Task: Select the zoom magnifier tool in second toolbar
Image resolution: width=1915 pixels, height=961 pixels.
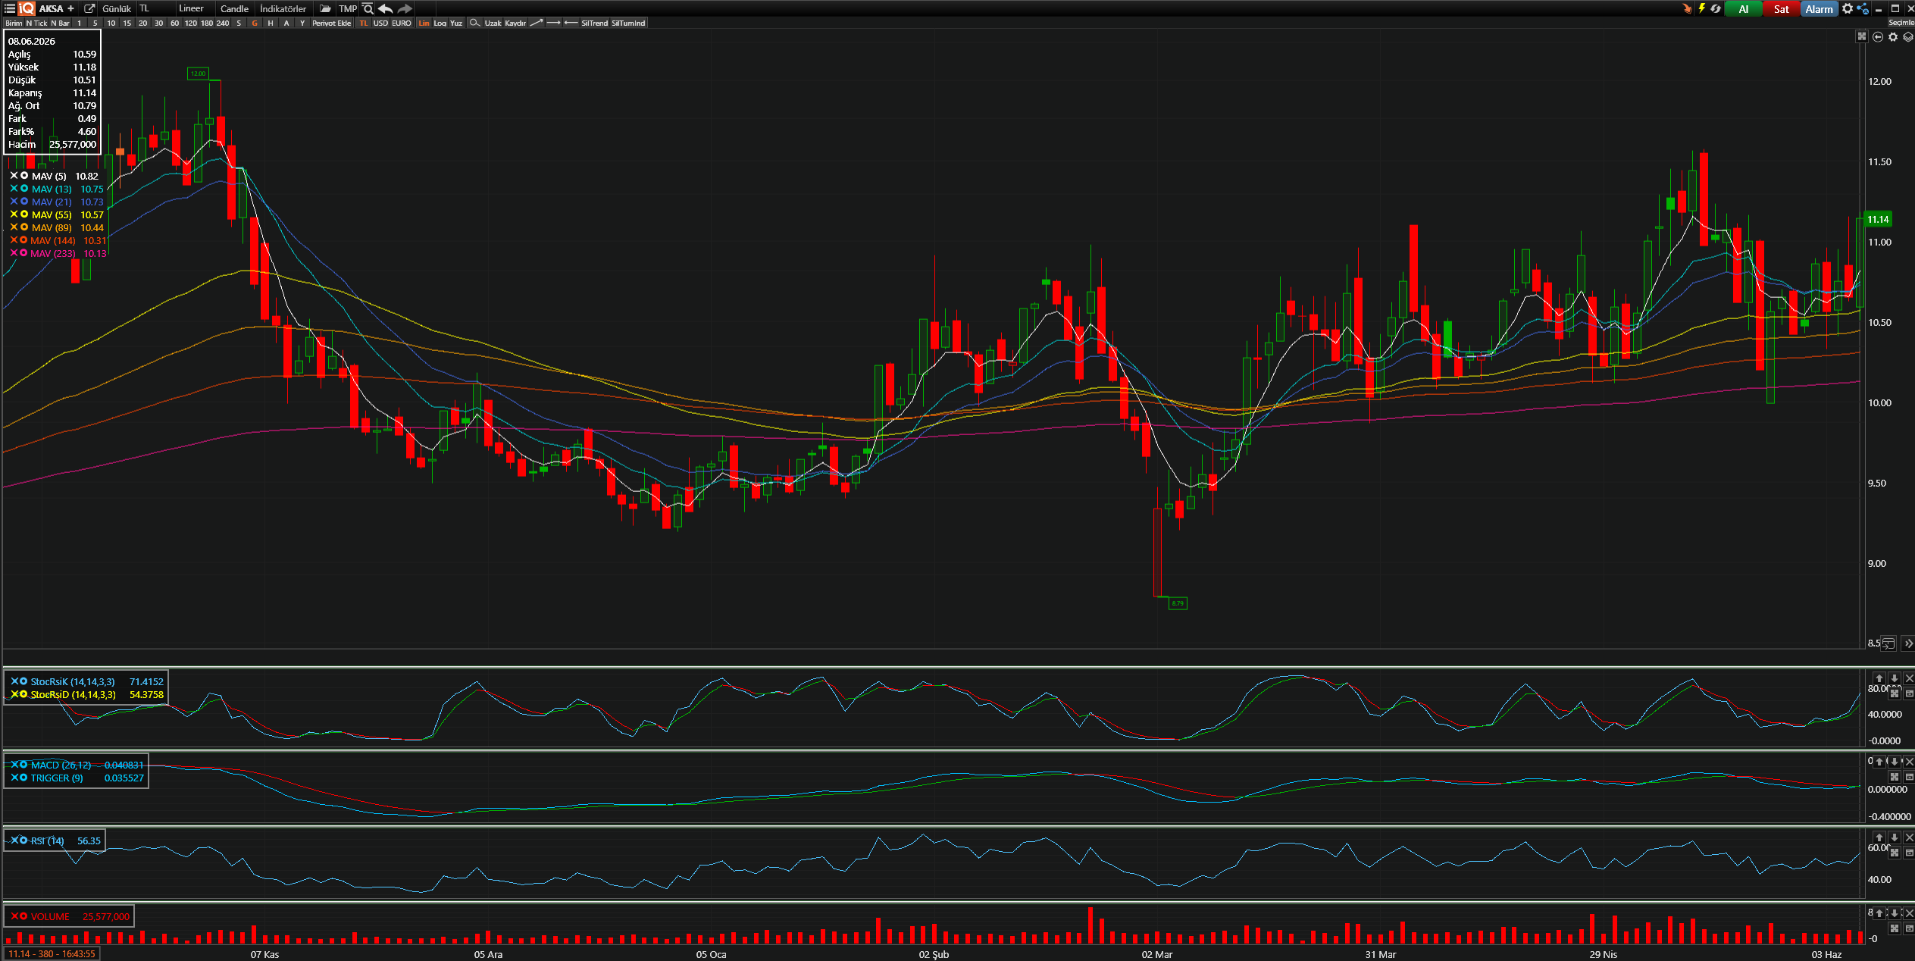Action: tap(474, 23)
